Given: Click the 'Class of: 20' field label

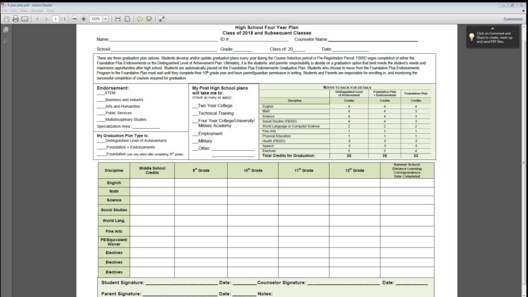Looking at the screenshot, I should pos(281,49).
